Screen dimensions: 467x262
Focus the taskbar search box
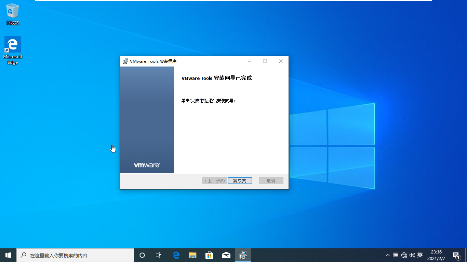click(75, 255)
